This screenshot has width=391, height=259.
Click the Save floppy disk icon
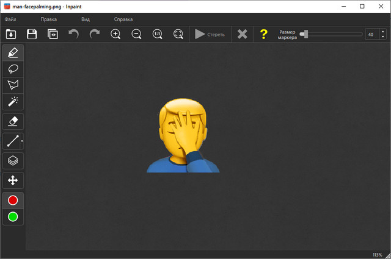(x=32, y=34)
